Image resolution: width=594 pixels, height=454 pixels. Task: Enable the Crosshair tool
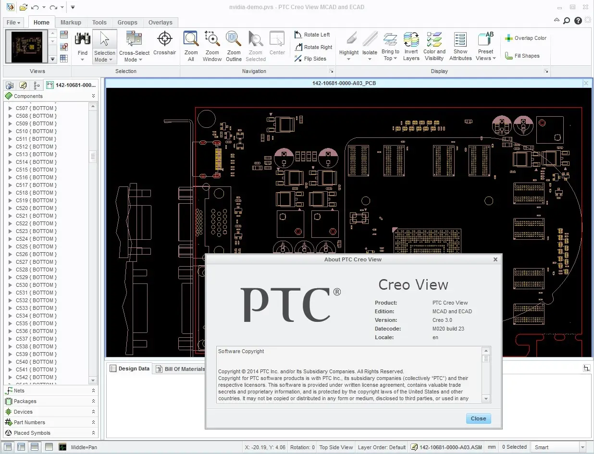tap(165, 43)
